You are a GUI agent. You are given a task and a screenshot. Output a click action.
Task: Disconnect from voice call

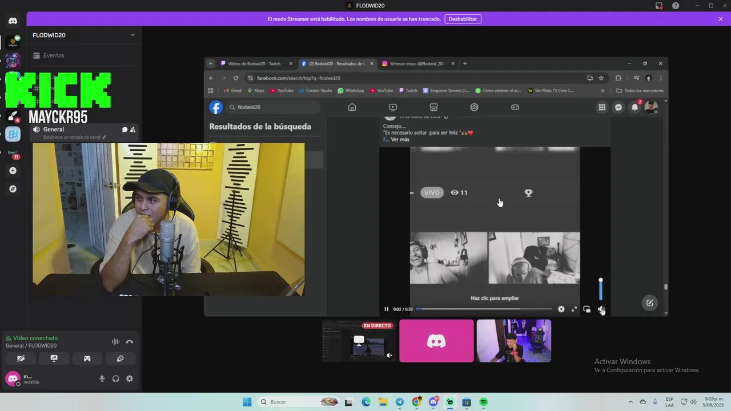(129, 341)
